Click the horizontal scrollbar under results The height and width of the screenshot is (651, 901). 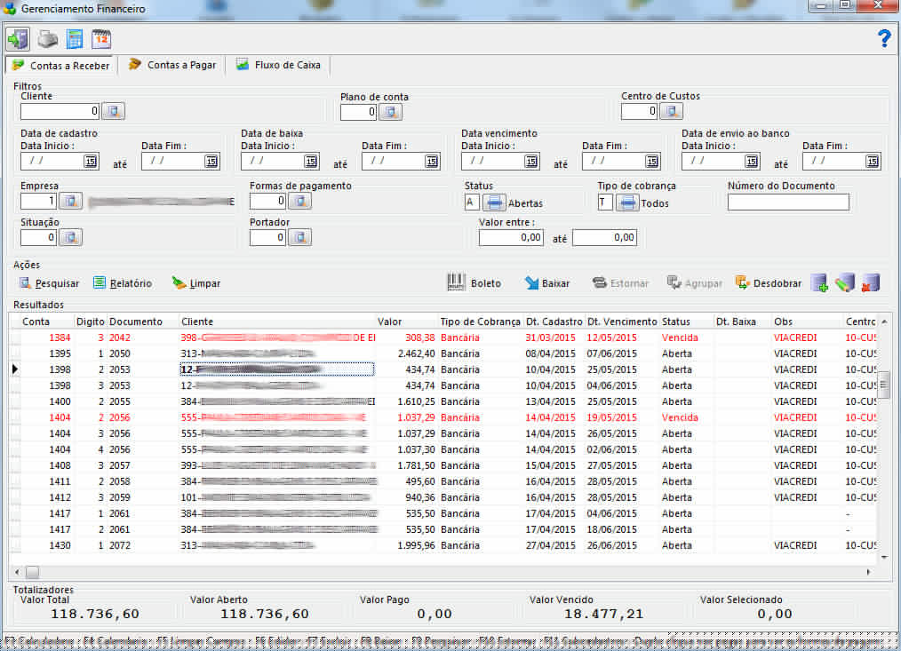pyautogui.click(x=444, y=572)
